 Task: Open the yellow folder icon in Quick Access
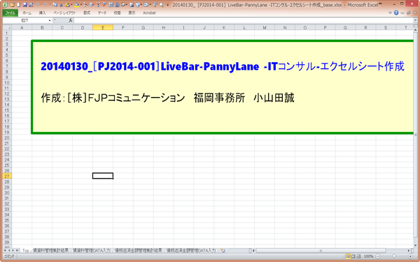(x=13, y=5)
